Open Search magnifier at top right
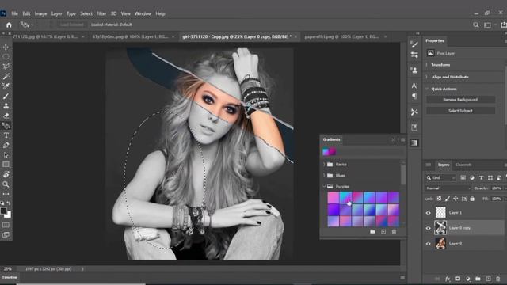Screen dimensions: 507x285 [x=475, y=25]
